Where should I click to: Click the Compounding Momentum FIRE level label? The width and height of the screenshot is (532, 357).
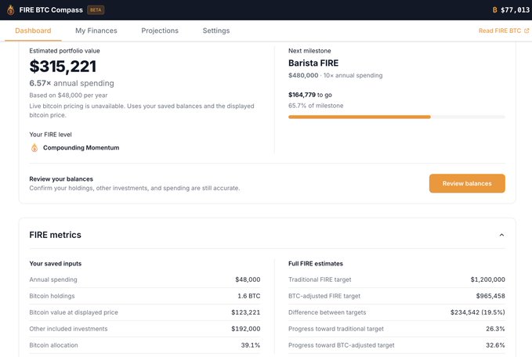(x=81, y=148)
